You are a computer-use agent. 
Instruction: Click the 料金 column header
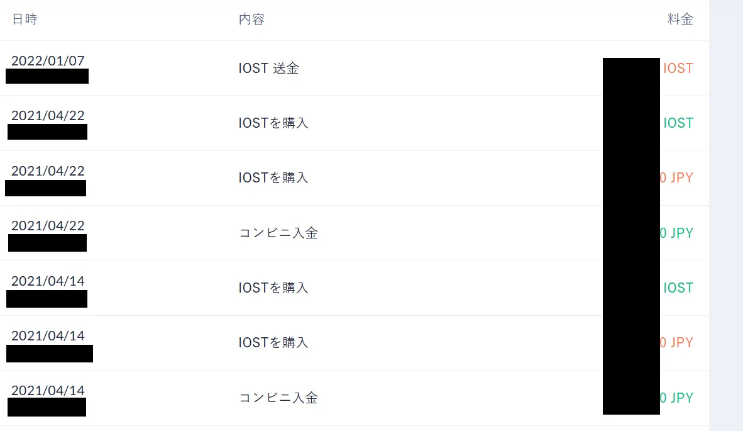(680, 19)
